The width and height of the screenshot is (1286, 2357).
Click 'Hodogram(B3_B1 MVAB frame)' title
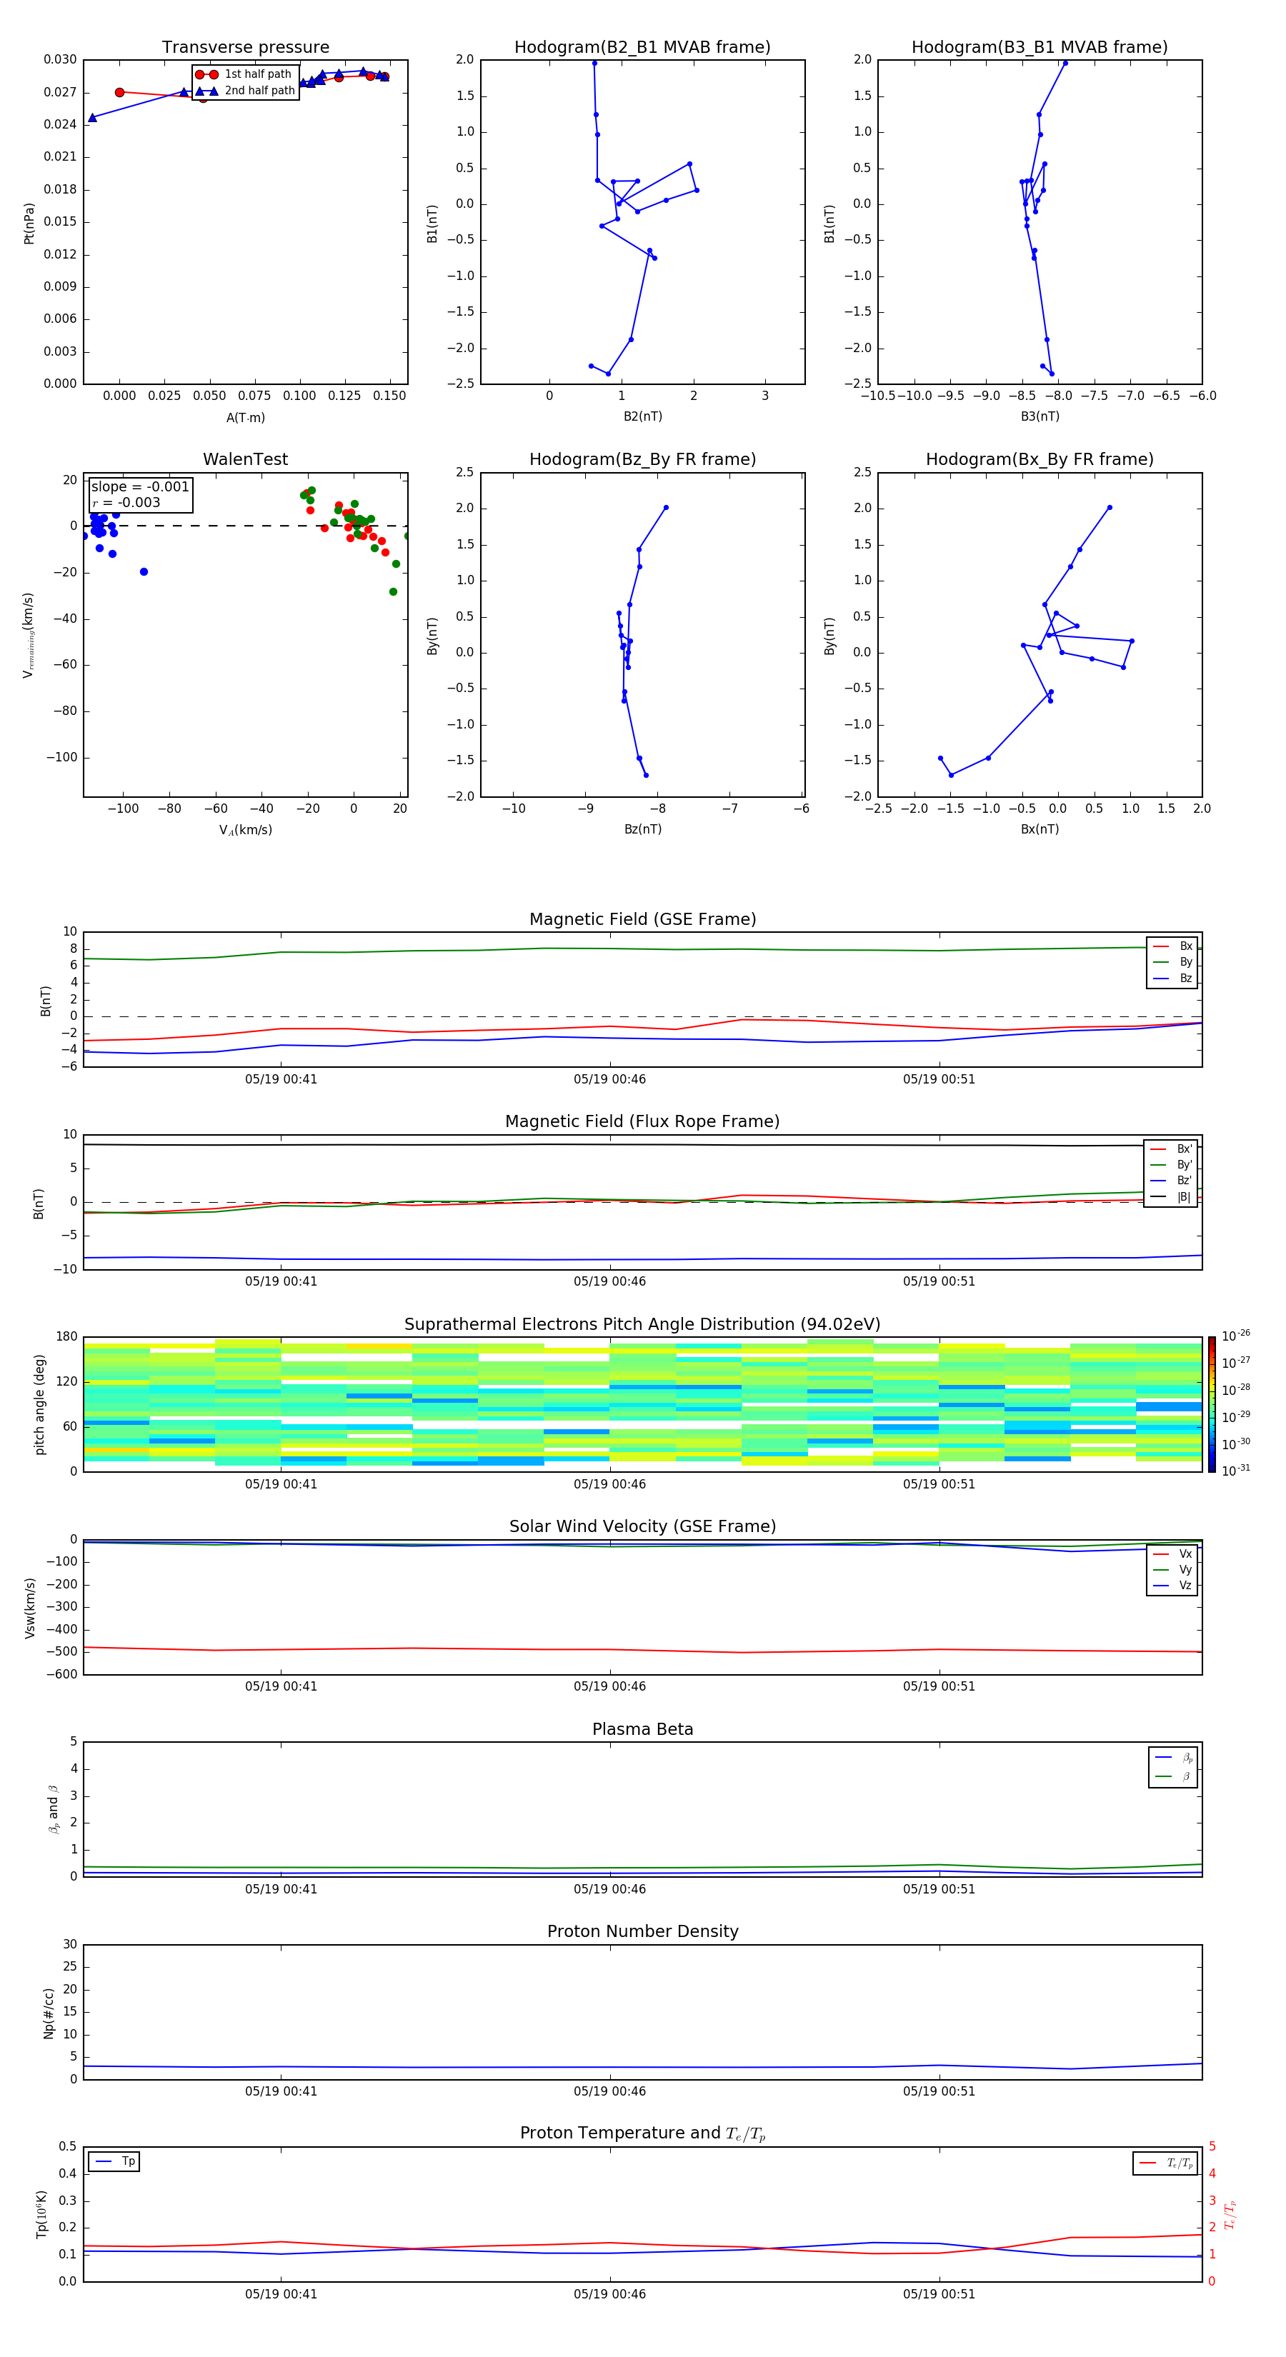click(1040, 48)
